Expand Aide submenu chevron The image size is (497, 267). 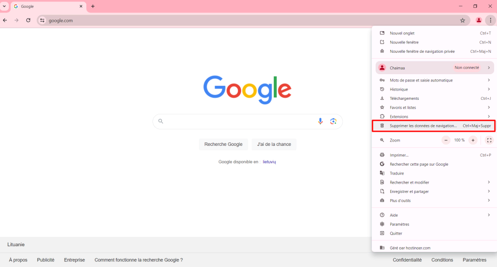[x=489, y=215]
